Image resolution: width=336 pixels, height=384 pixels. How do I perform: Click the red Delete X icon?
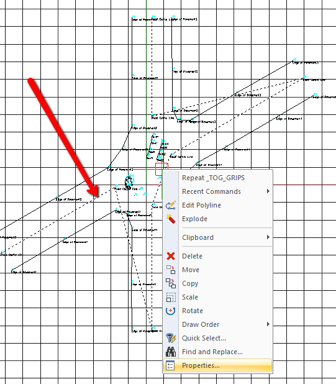click(171, 256)
